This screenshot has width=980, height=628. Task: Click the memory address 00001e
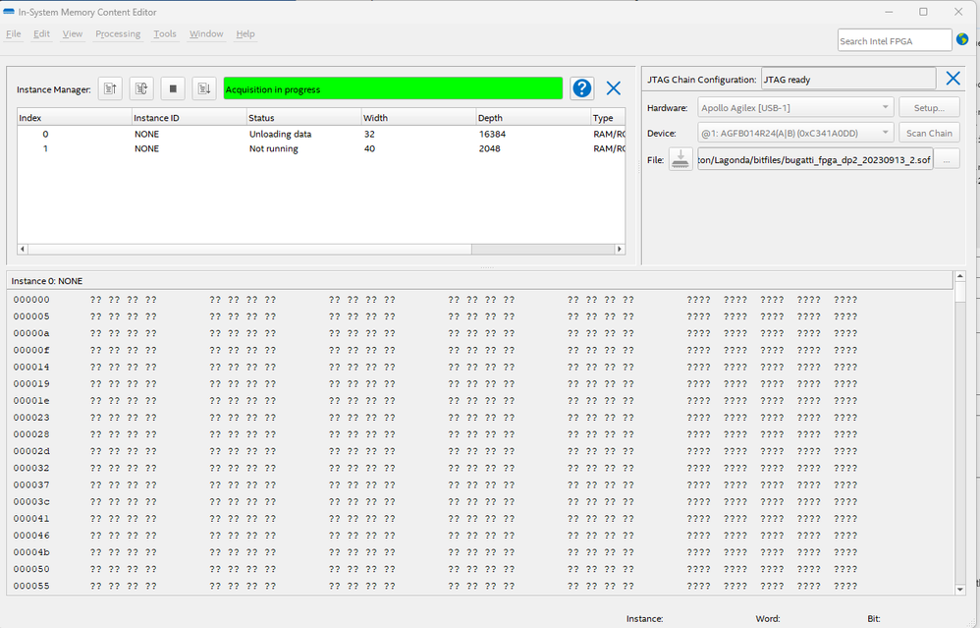[x=31, y=401]
